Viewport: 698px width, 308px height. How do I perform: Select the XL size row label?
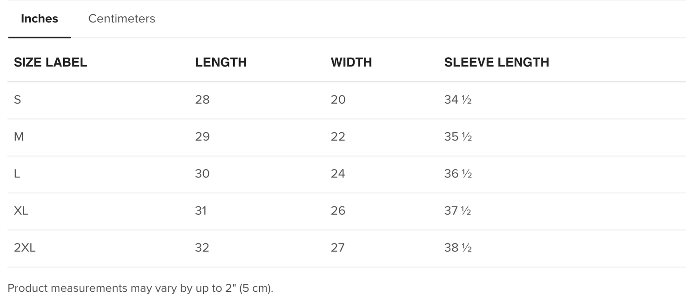coord(21,211)
